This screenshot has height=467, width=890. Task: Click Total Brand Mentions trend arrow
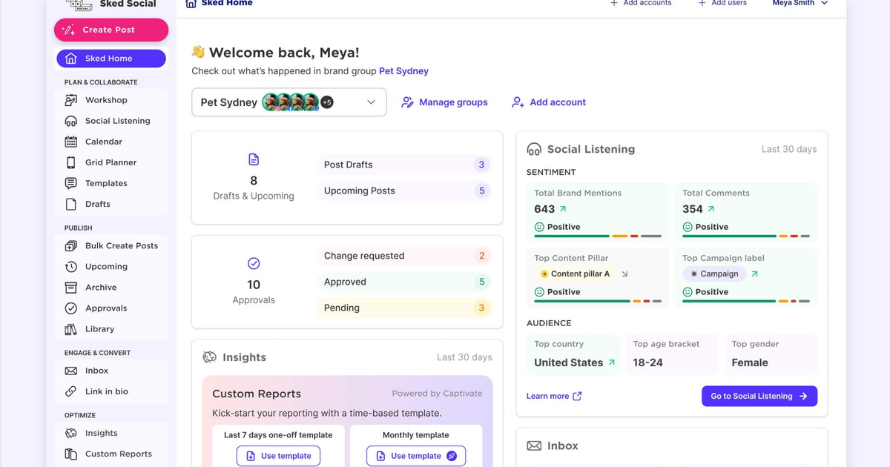pyautogui.click(x=563, y=210)
